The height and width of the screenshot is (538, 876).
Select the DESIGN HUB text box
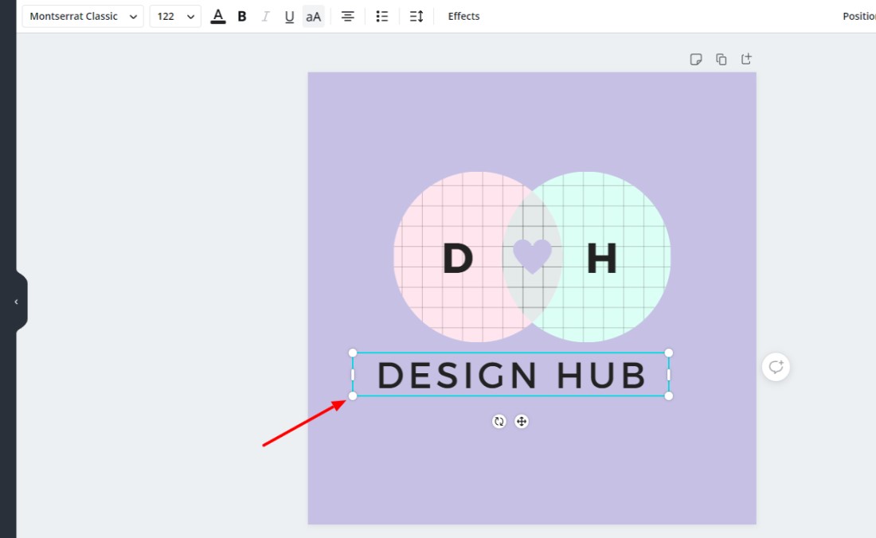pos(511,375)
